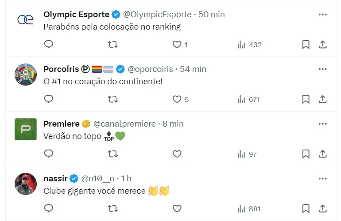341x221 pixels.
Task: Like Porcoíris tweet with 5 likes
Action: click(177, 99)
